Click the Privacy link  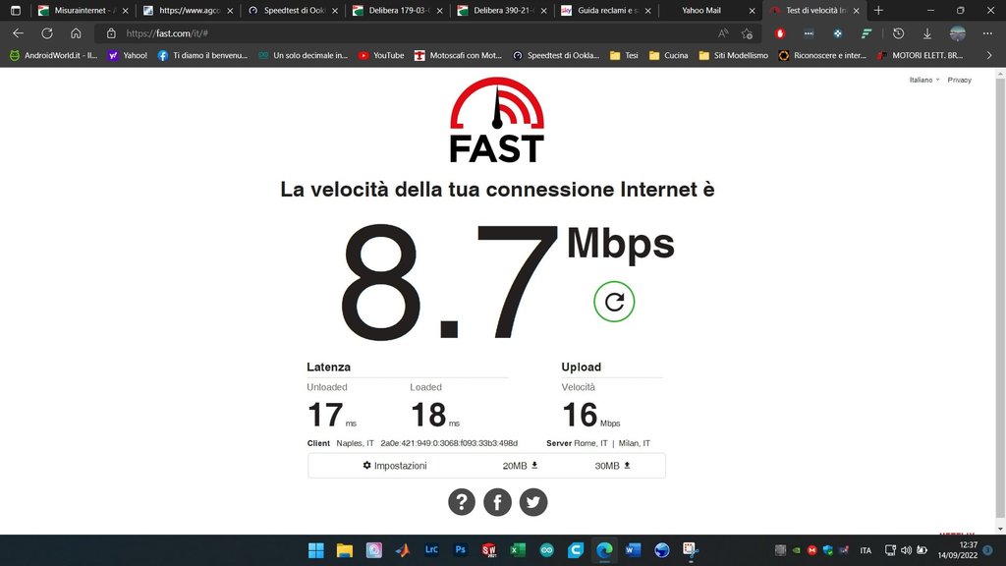959,80
